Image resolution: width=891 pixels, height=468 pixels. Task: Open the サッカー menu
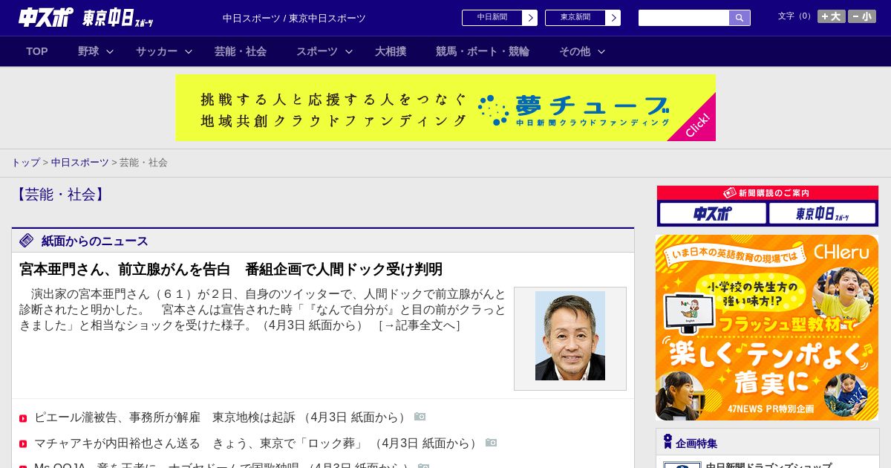157,51
